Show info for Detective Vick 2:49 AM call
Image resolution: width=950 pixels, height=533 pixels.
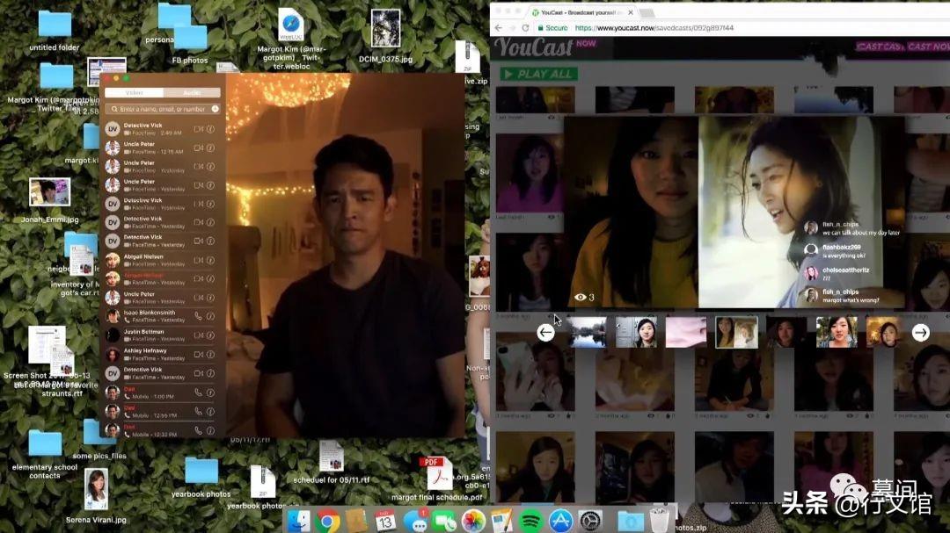click(211, 129)
